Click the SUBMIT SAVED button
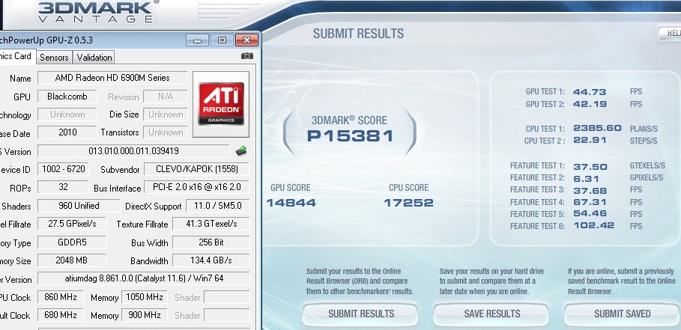 622,314
